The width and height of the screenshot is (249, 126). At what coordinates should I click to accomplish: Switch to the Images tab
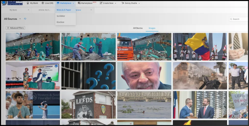click(x=152, y=28)
